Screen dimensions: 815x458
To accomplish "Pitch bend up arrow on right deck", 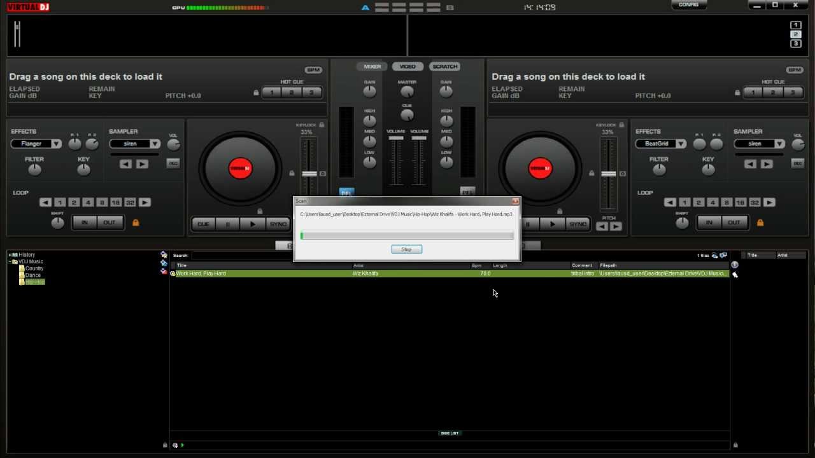I will click(616, 226).
